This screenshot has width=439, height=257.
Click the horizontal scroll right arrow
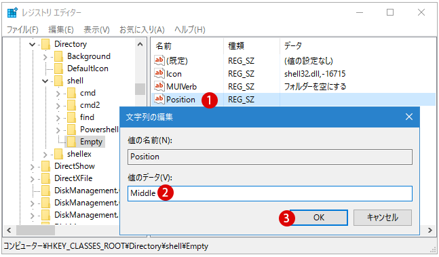430,230
